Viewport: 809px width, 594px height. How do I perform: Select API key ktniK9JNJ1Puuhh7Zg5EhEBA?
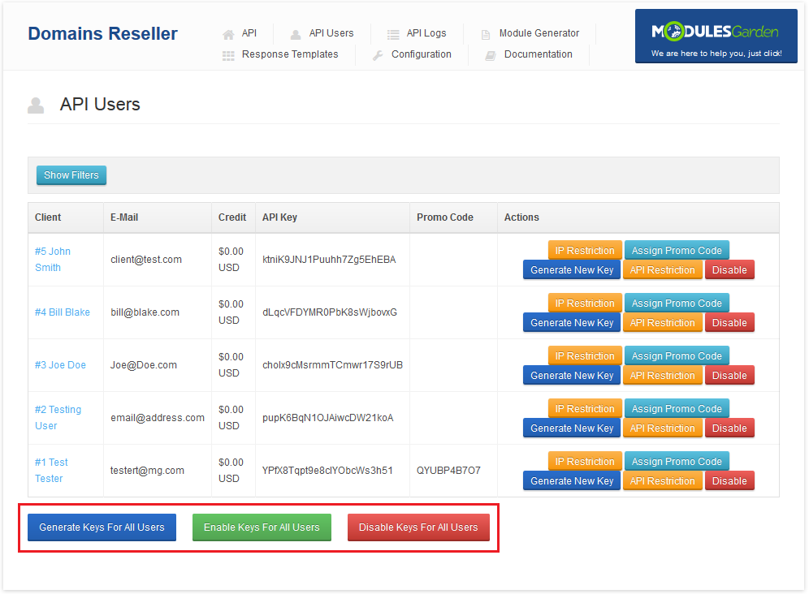point(329,260)
